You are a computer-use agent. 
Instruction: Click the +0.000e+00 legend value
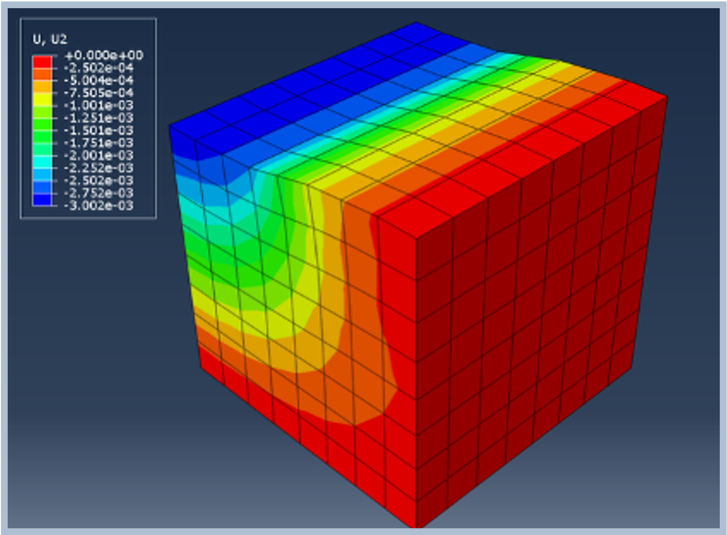click(103, 55)
